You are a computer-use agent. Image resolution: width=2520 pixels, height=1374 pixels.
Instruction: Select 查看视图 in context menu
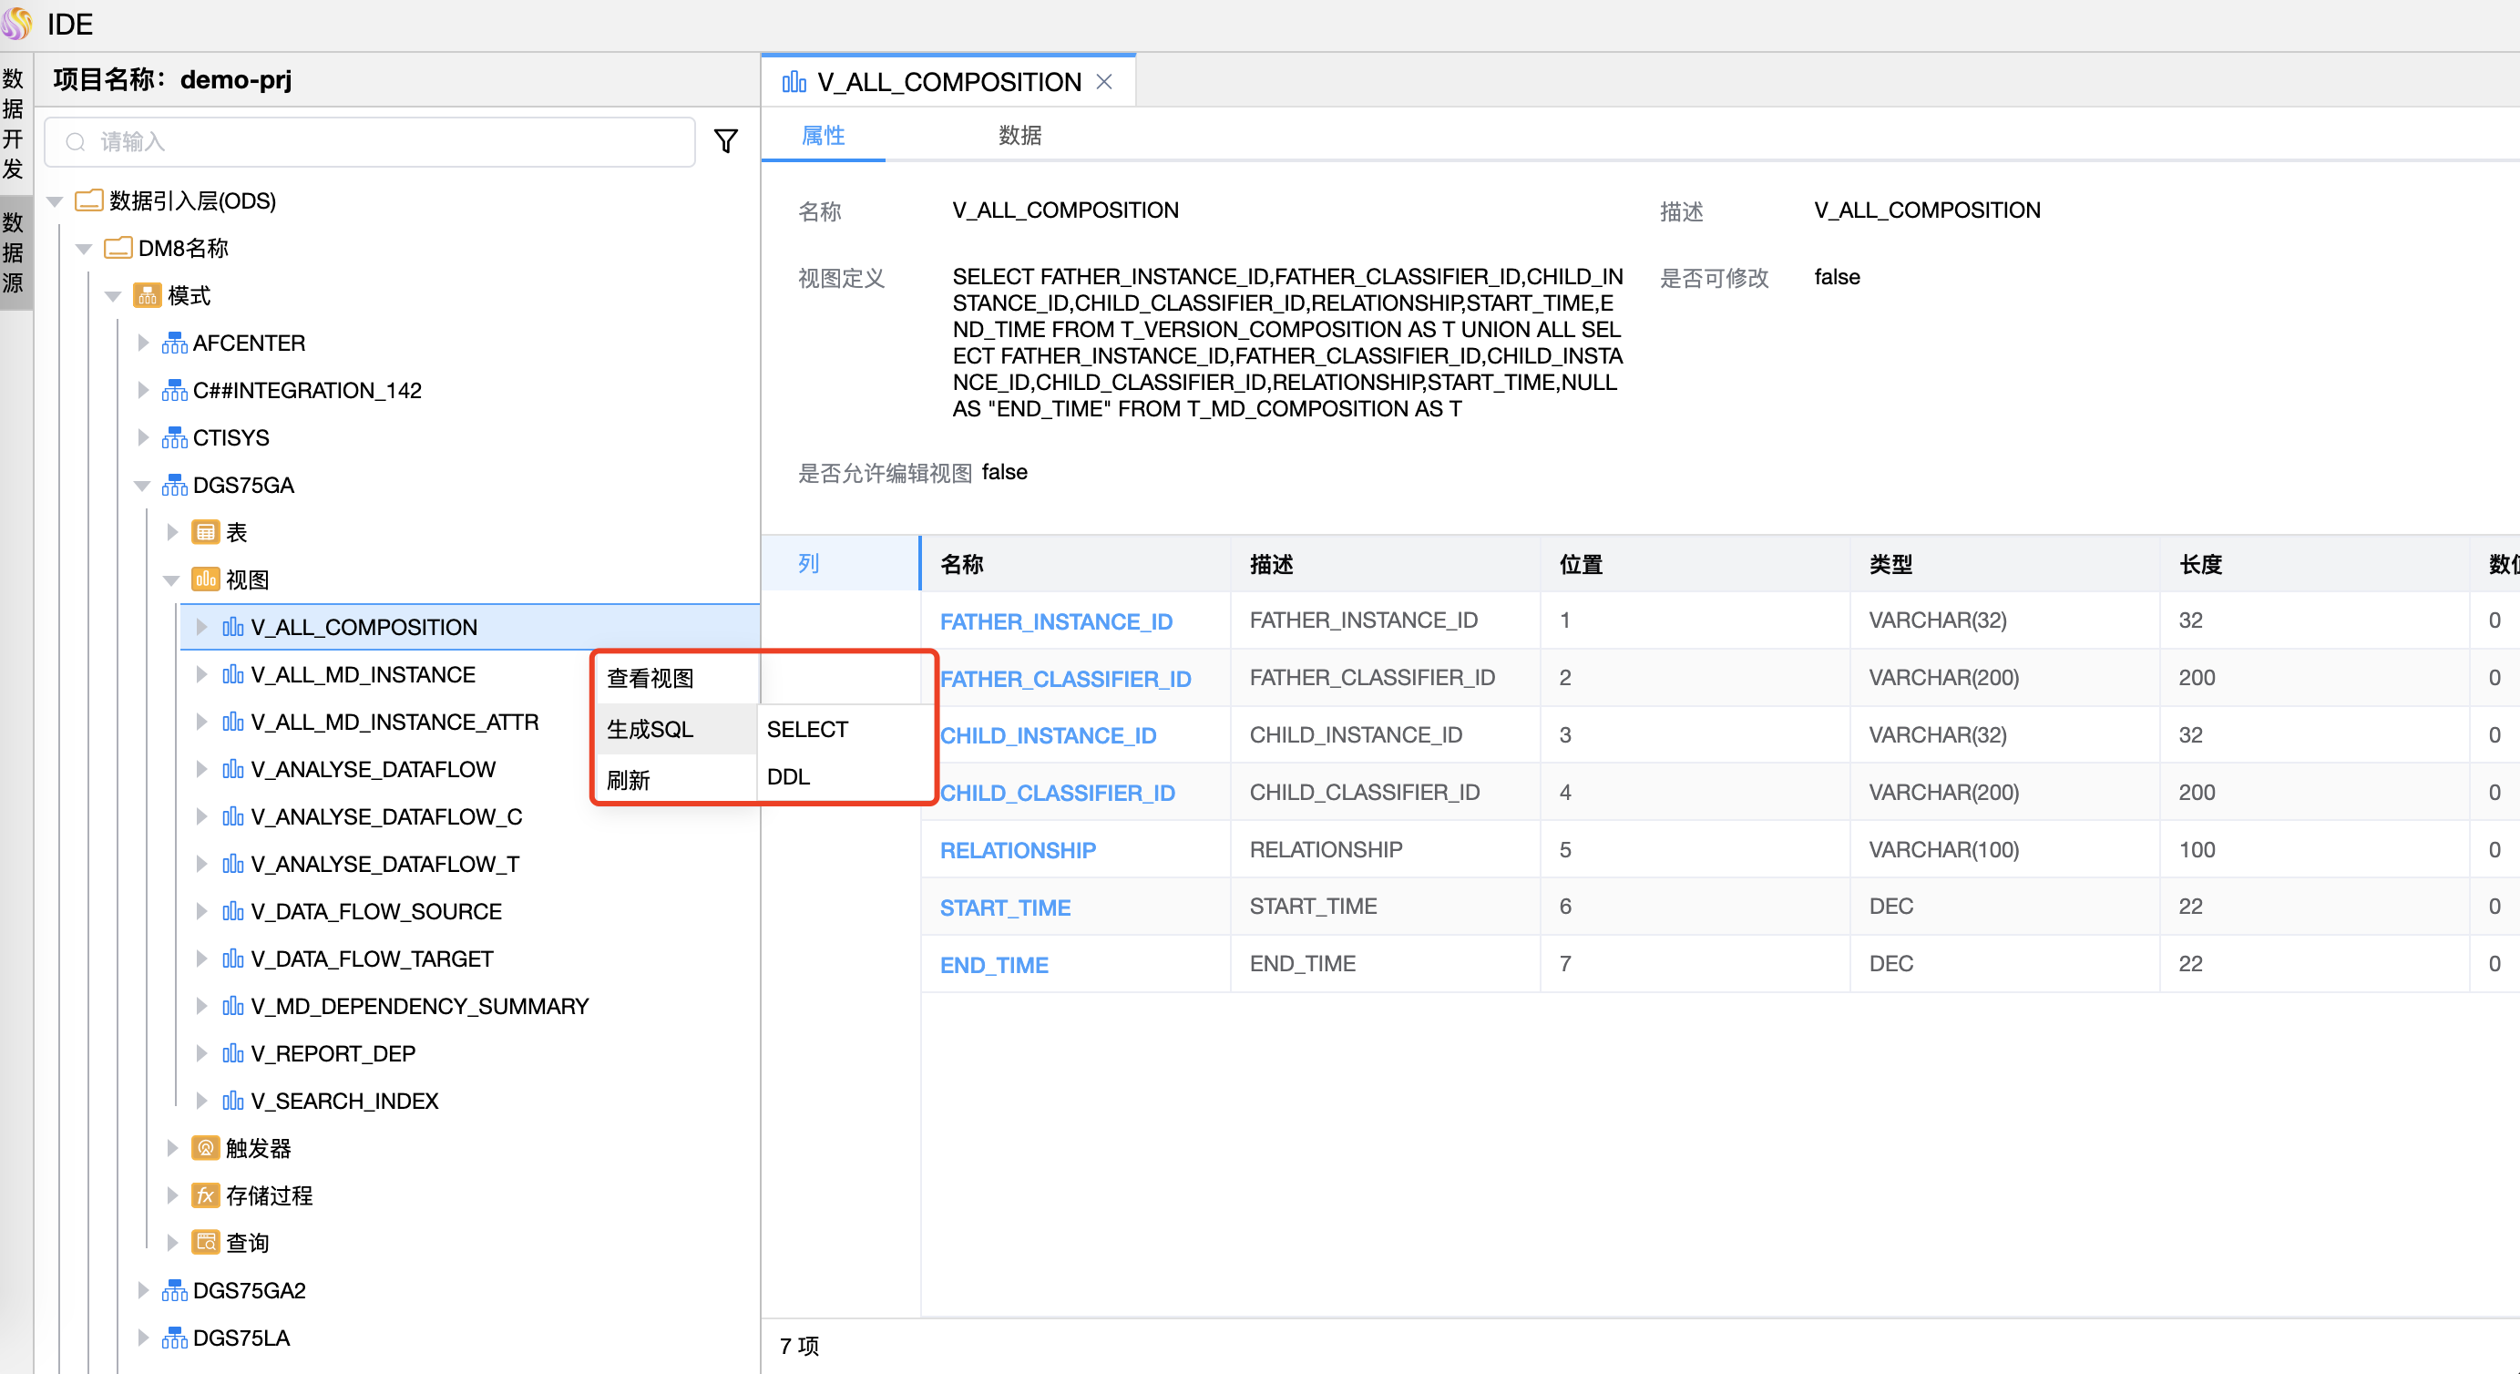coord(650,678)
